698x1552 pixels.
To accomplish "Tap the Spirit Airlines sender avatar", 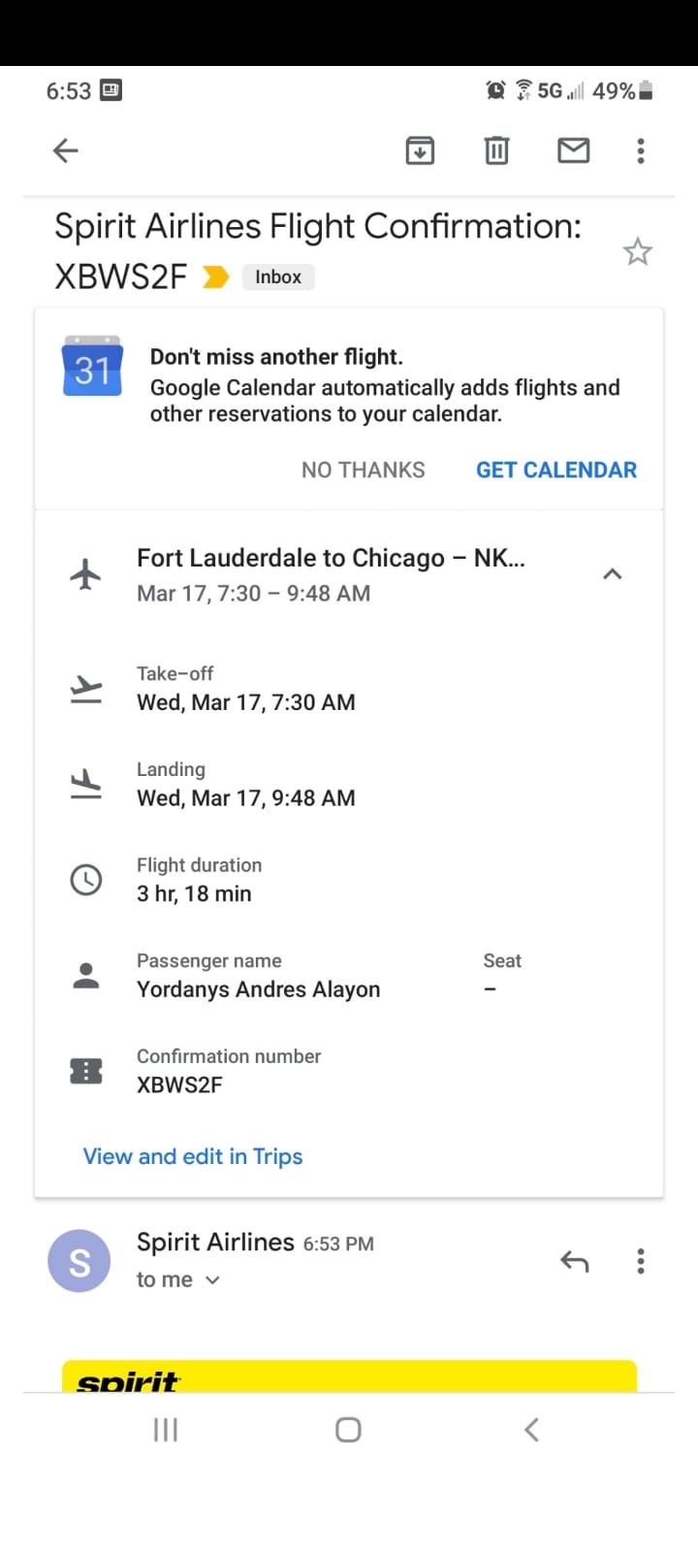I will pos(79,1261).
